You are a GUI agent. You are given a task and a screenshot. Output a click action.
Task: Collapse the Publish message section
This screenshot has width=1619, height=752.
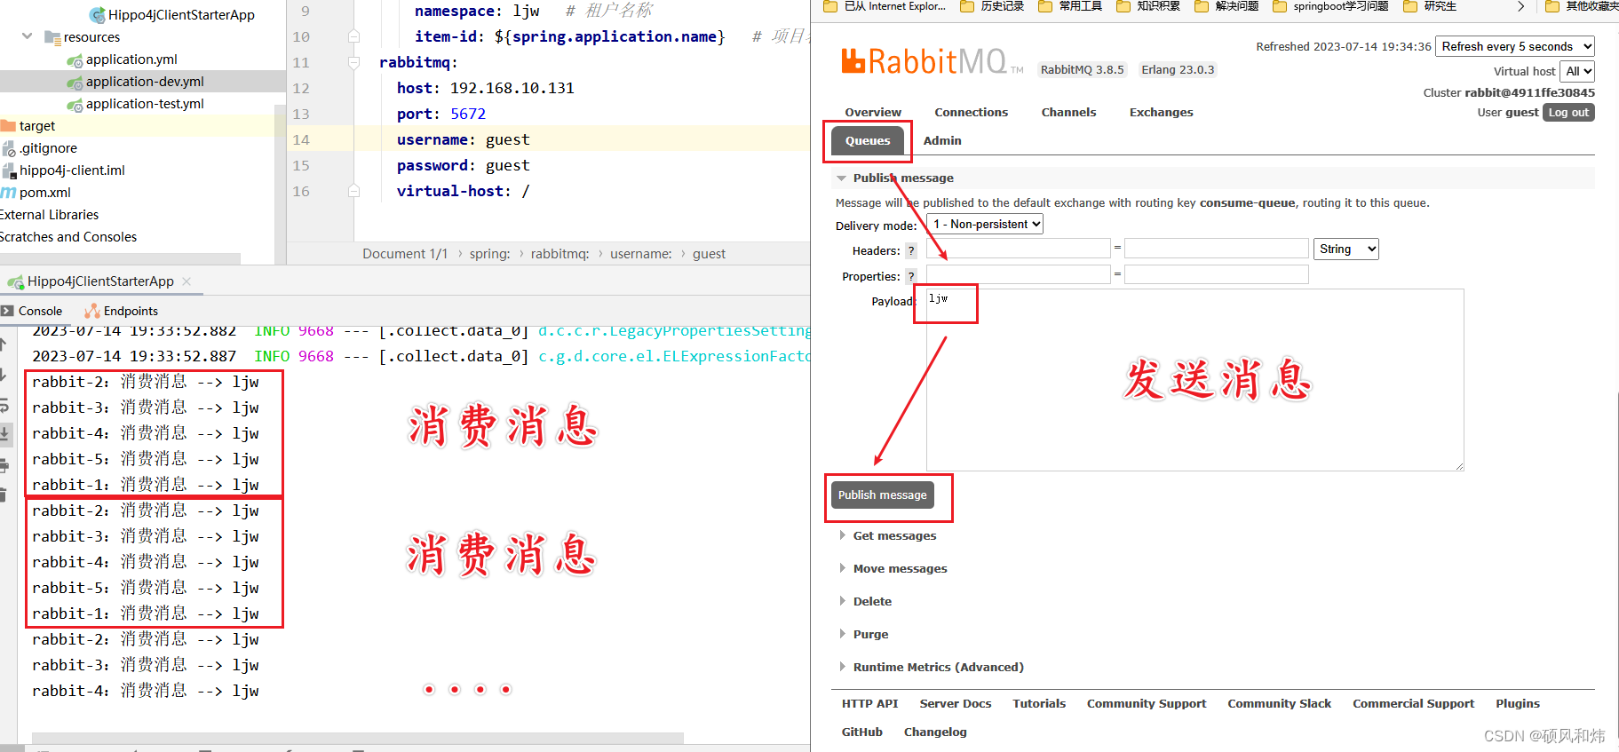pos(841,178)
